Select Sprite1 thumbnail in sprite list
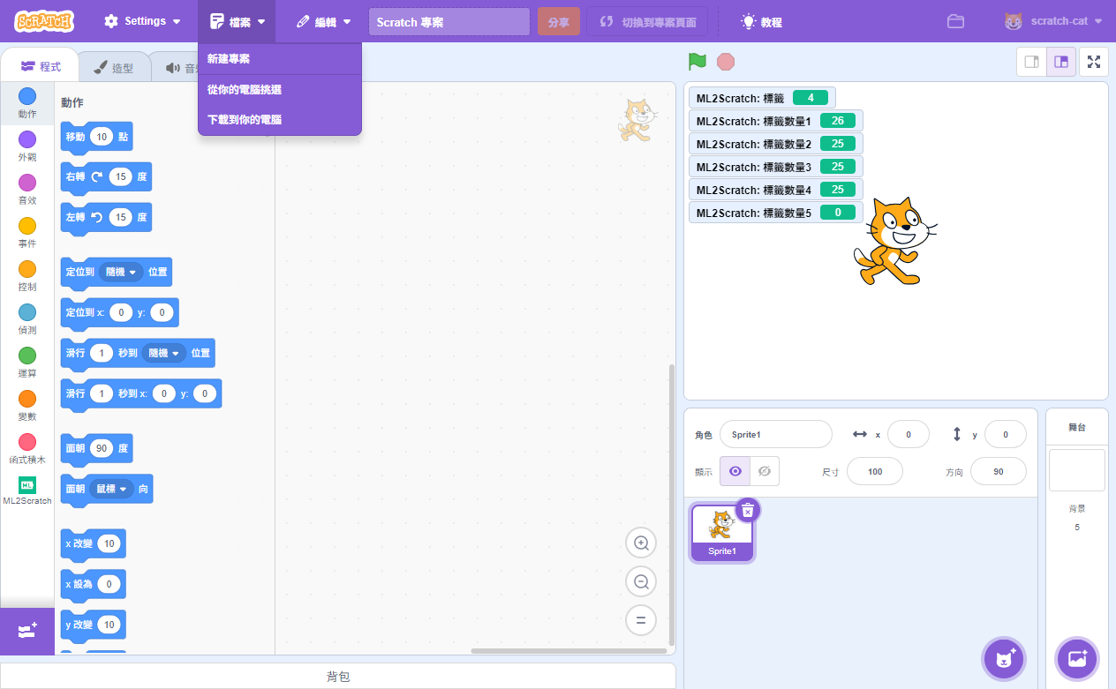The width and height of the screenshot is (1116, 689). pos(721,533)
